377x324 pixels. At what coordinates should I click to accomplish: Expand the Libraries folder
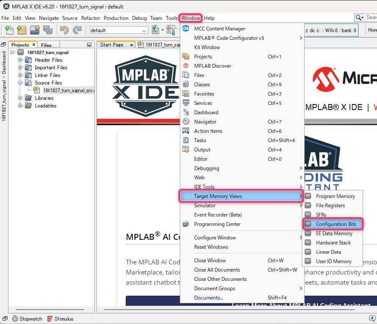(x=20, y=98)
